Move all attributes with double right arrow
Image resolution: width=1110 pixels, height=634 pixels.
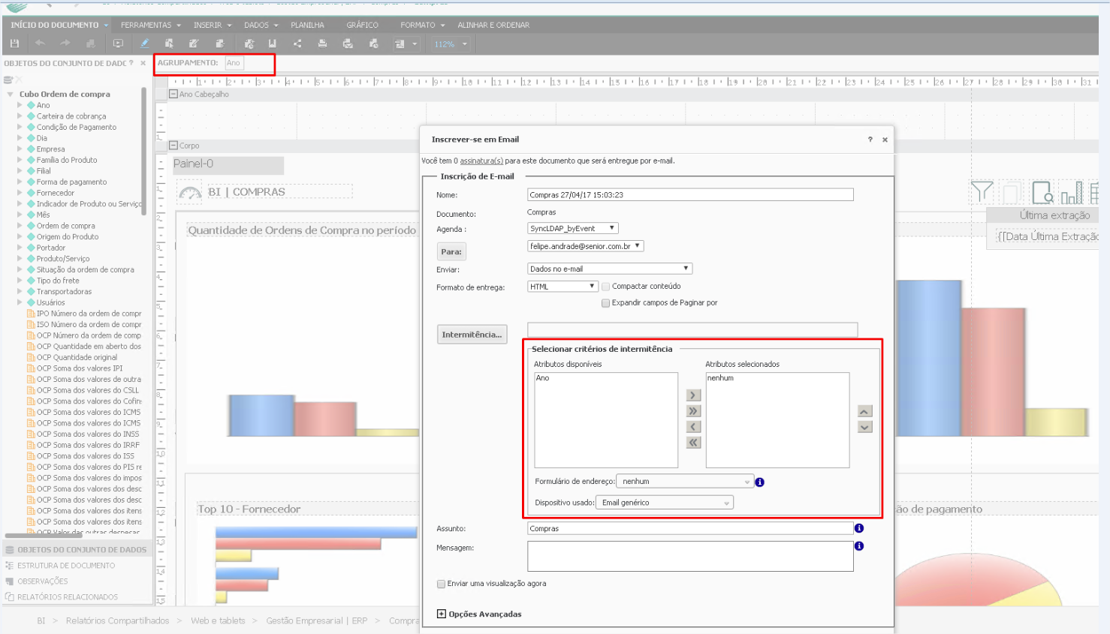tap(693, 411)
